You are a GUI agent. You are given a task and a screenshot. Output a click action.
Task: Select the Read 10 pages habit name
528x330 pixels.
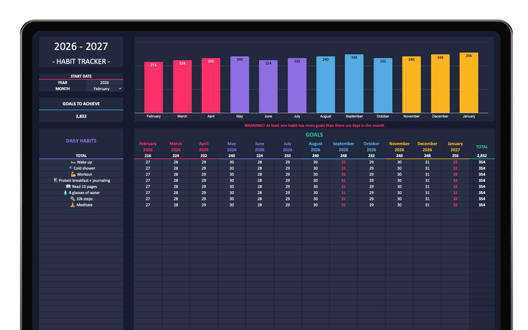[x=84, y=186]
